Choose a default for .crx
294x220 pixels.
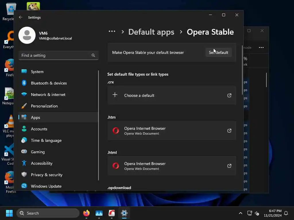(172, 95)
